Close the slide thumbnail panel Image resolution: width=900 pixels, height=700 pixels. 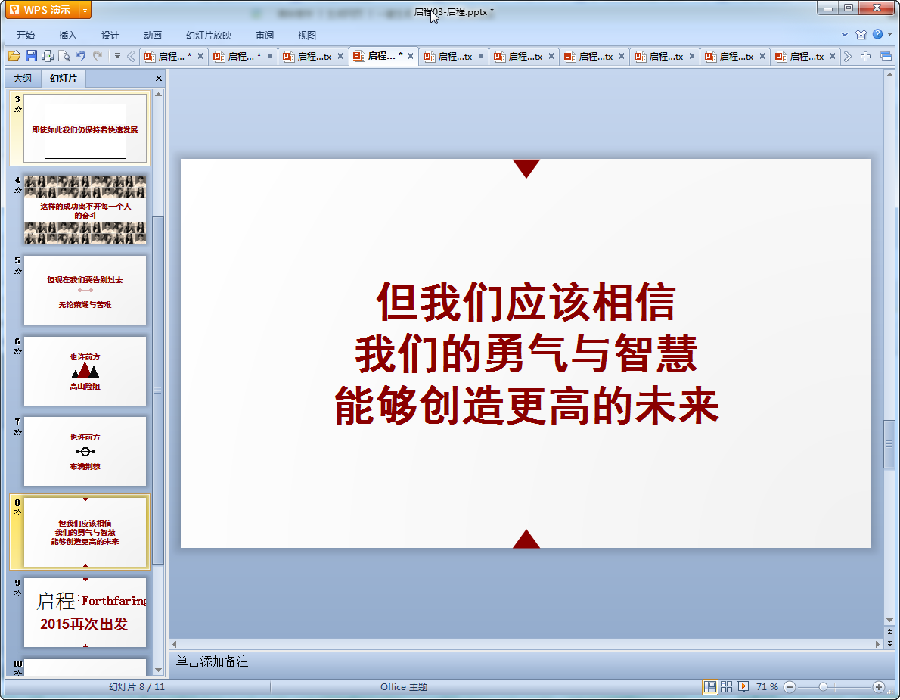(159, 78)
